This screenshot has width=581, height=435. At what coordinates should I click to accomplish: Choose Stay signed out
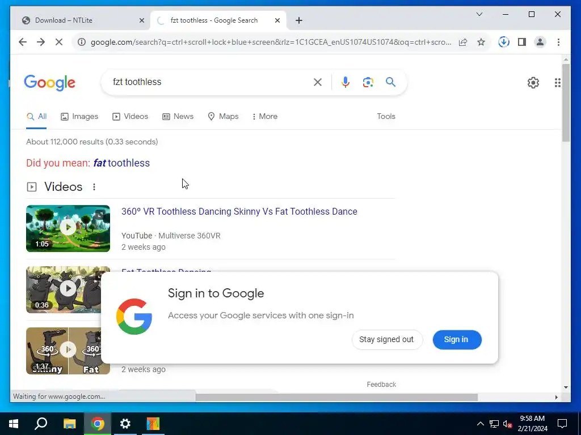[386, 340]
